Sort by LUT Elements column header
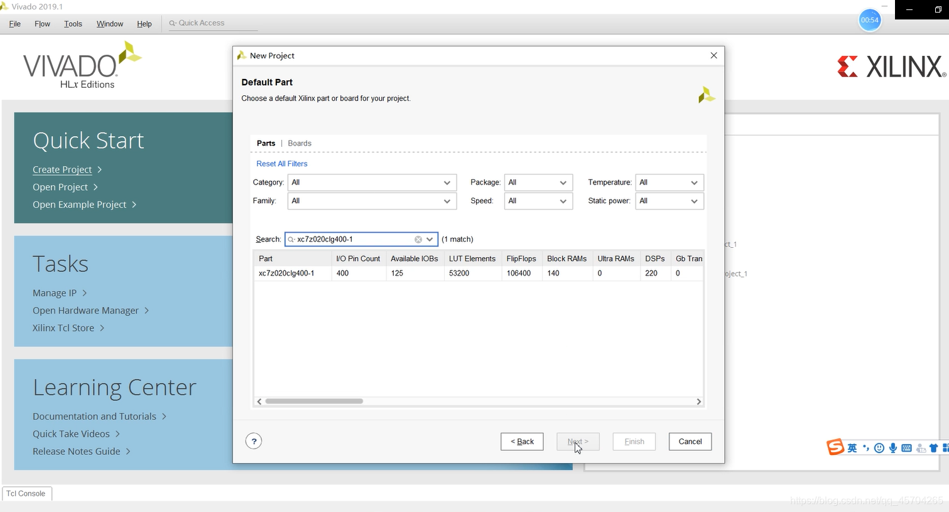Screen dimensions: 949x512 click(472, 259)
